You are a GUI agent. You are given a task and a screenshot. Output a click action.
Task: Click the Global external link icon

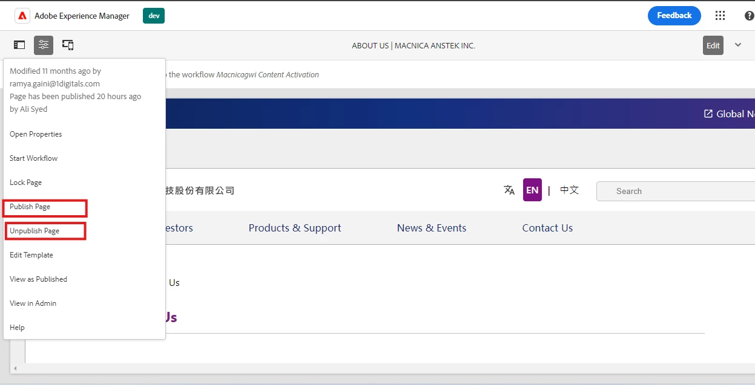pos(708,114)
